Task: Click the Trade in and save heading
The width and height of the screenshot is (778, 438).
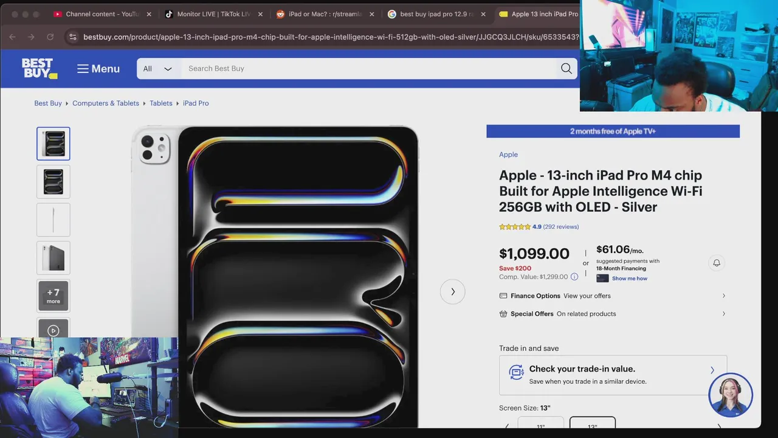Action: pos(529,349)
